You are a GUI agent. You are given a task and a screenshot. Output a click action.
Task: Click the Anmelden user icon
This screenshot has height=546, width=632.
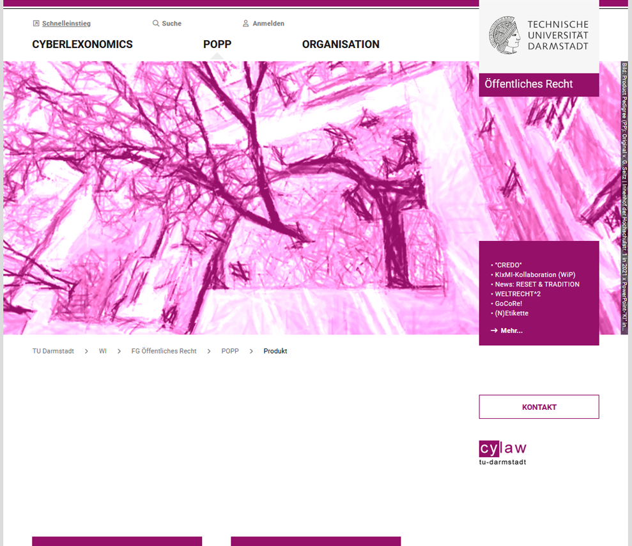tap(245, 24)
